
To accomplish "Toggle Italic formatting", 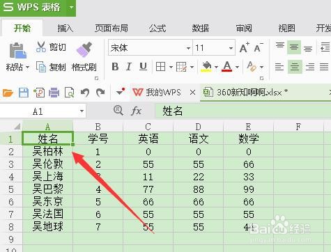I will [129, 67].
